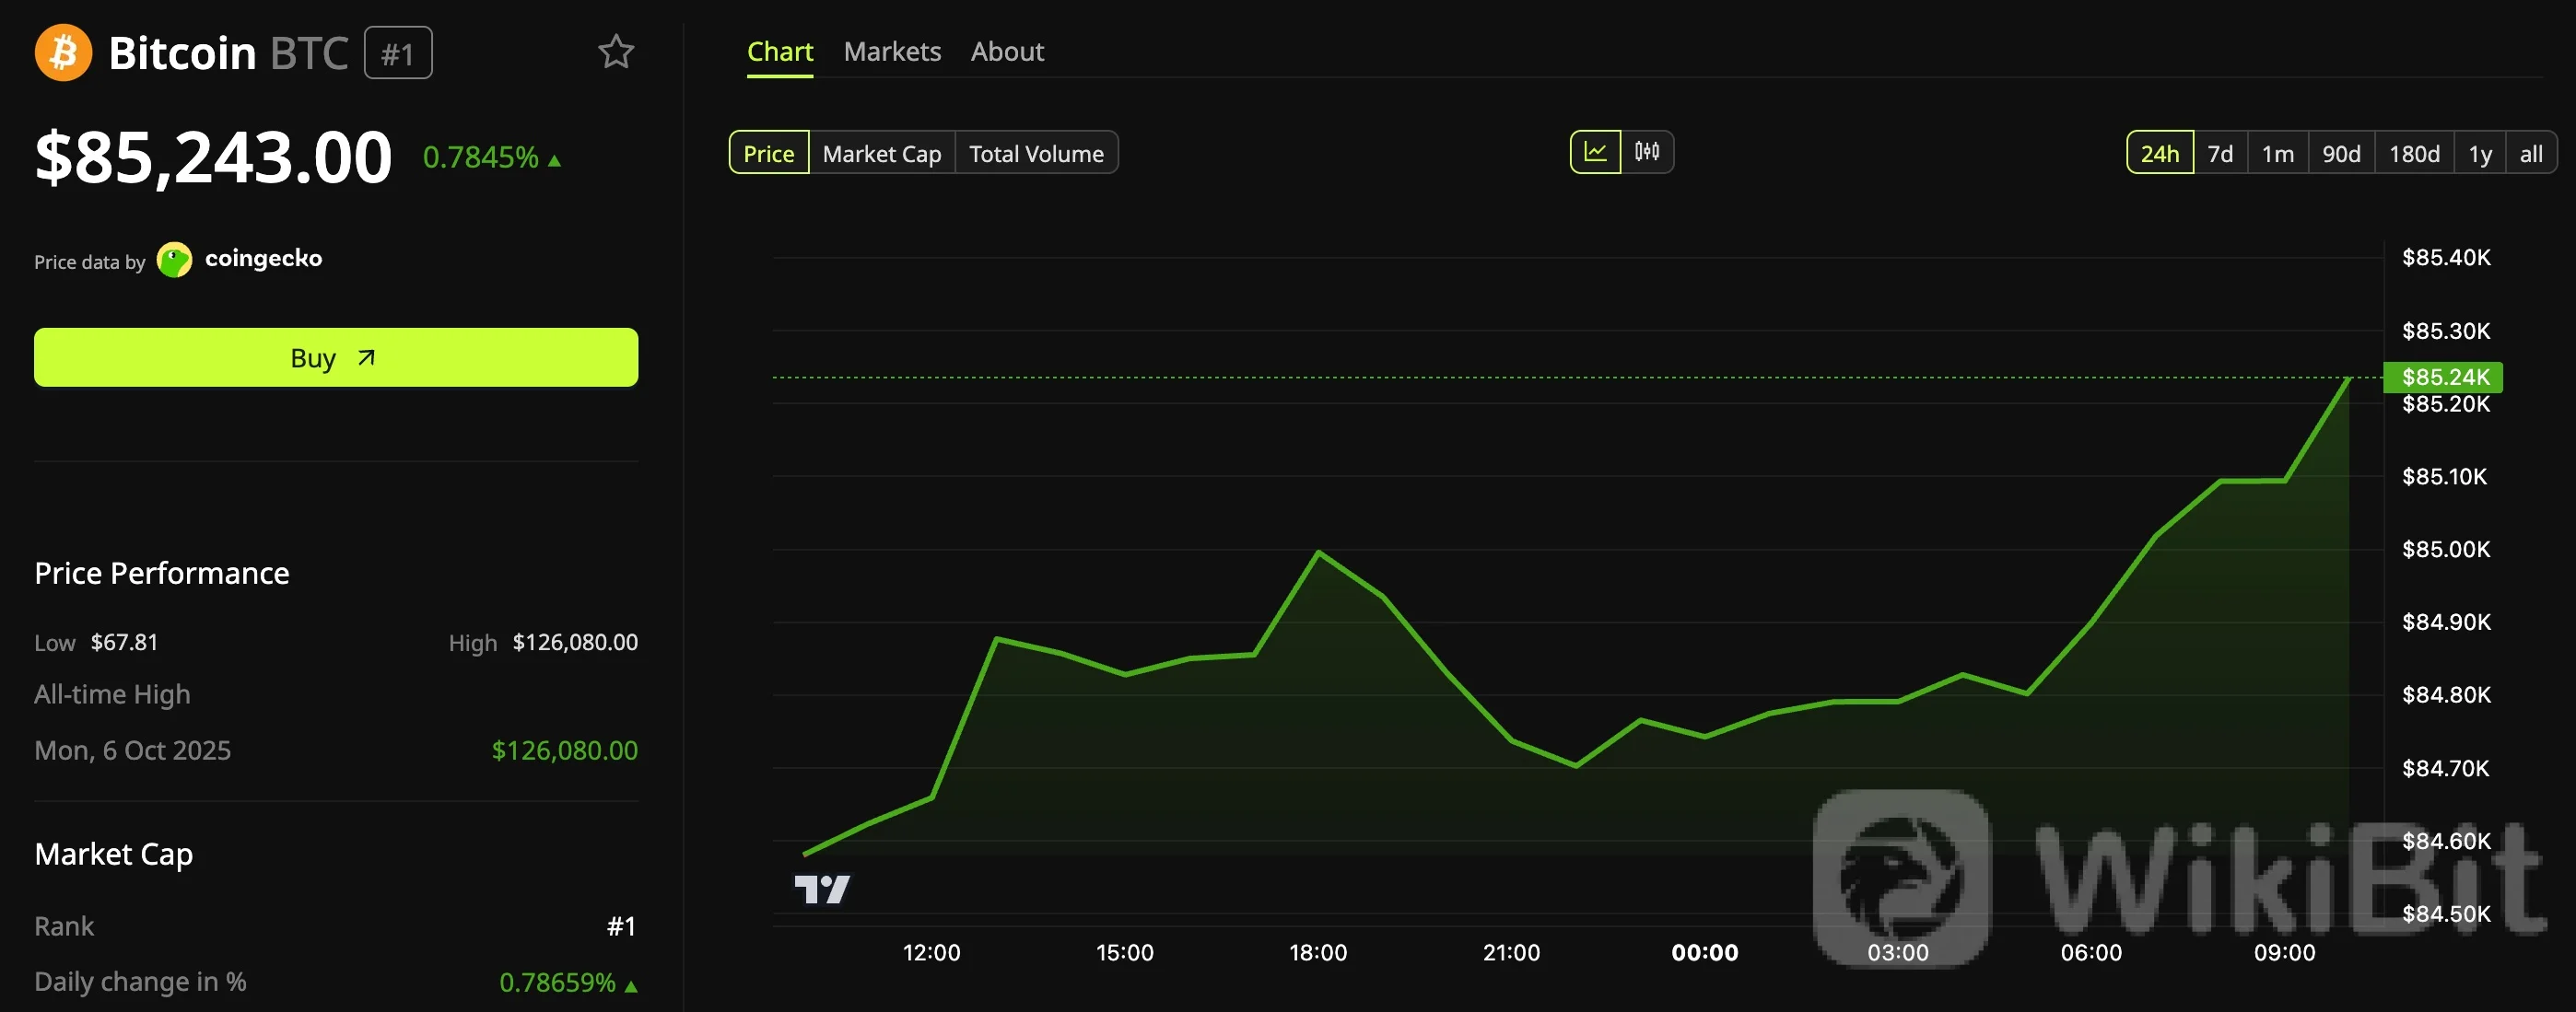
Task: Set chart range to 1y
Action: pos(2480,153)
